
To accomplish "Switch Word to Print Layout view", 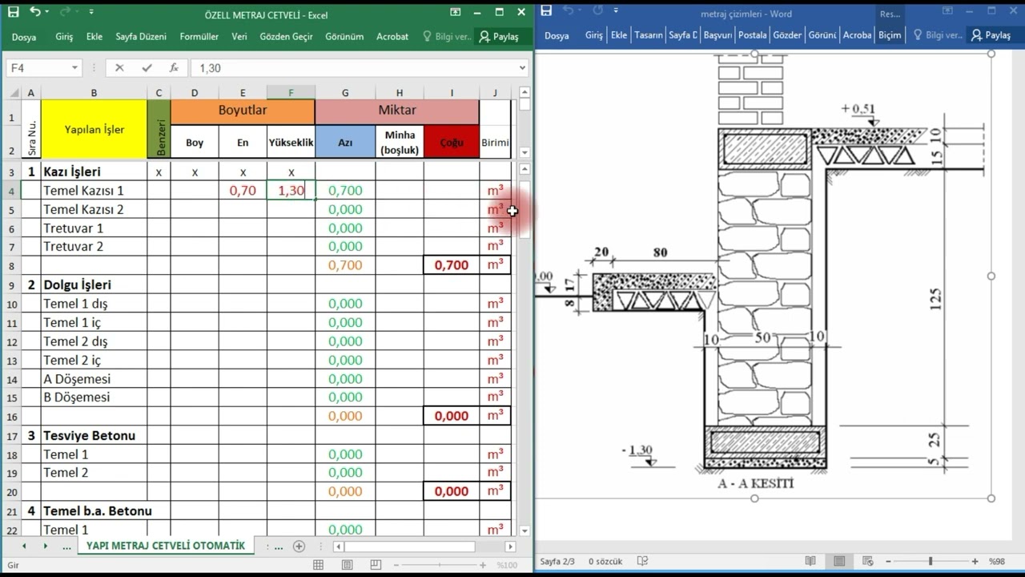I will pos(839,562).
